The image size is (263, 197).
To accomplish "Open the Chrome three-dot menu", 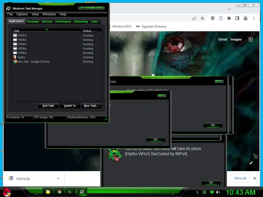I will 254,18.
